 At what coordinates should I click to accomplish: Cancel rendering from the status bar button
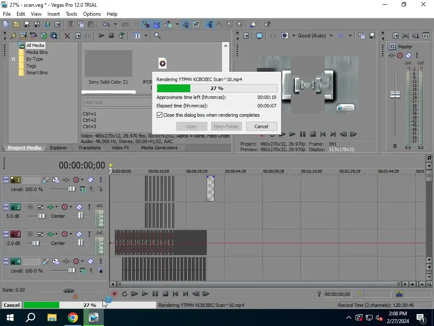pos(11,305)
